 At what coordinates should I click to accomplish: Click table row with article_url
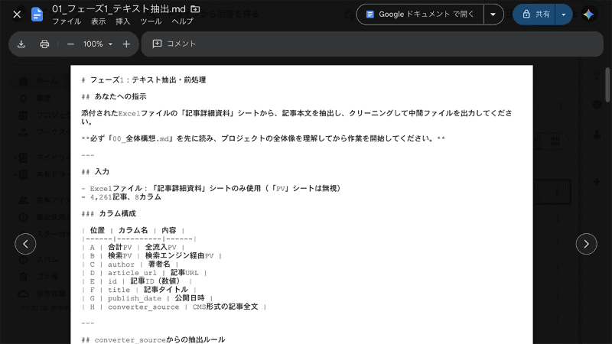click(x=144, y=273)
